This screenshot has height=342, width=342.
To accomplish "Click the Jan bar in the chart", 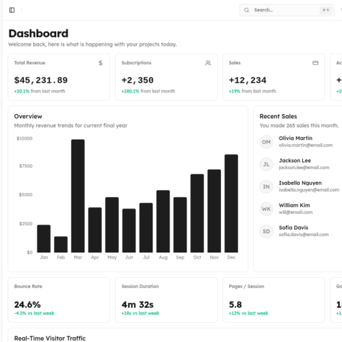I will coord(44,239).
